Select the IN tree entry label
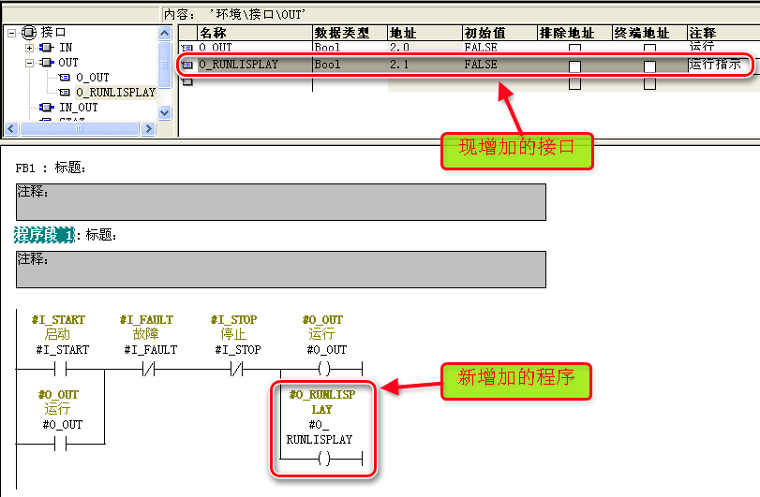Viewport: 760px width, 497px height. pos(66,48)
